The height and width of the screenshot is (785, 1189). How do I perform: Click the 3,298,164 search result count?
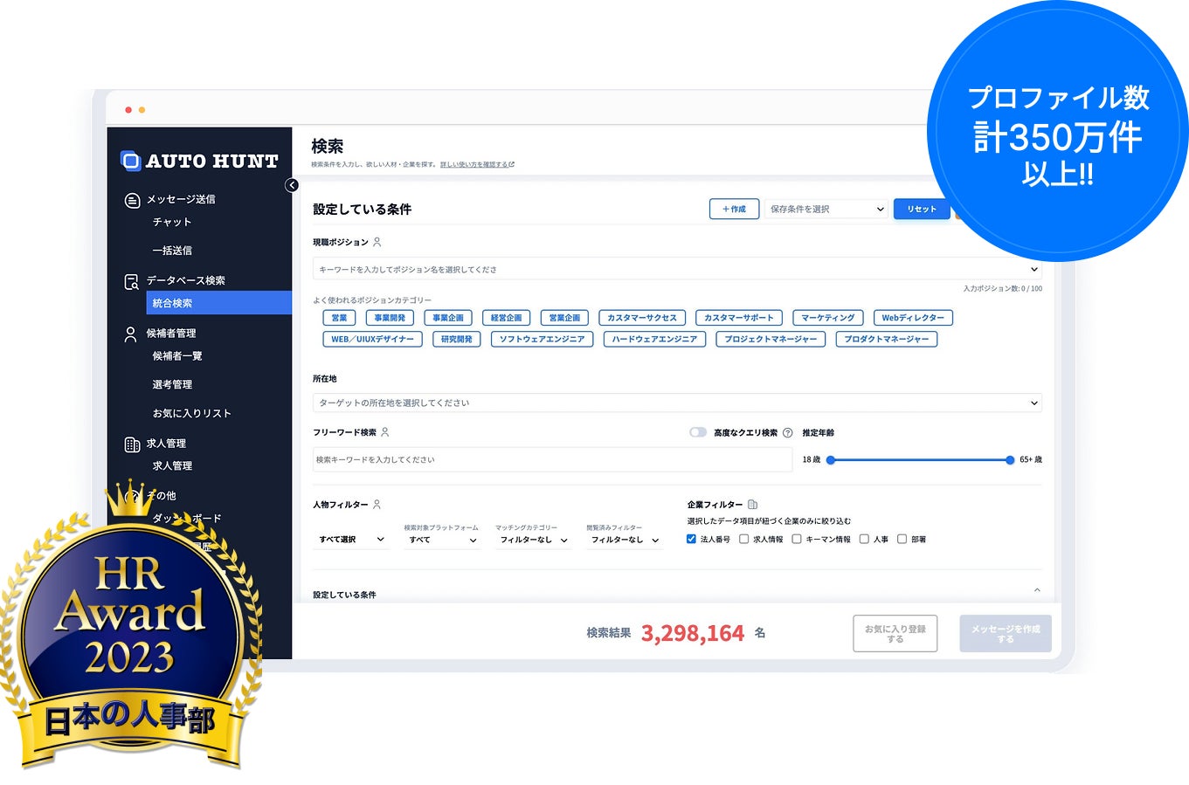click(693, 634)
